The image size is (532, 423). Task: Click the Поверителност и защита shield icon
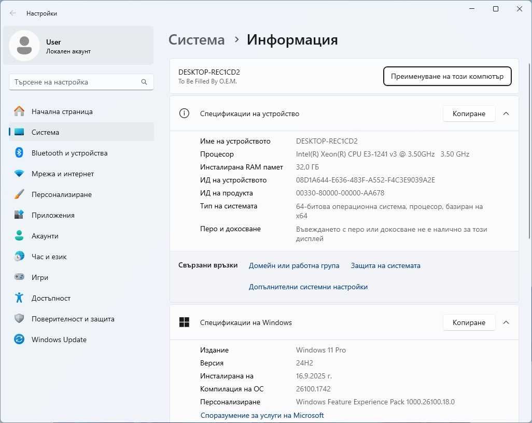click(x=19, y=318)
